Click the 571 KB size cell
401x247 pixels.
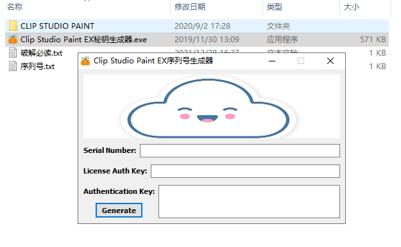click(373, 40)
